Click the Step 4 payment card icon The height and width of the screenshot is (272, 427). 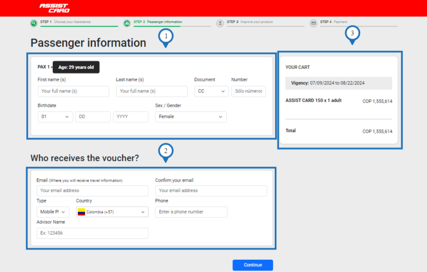(x=314, y=23)
